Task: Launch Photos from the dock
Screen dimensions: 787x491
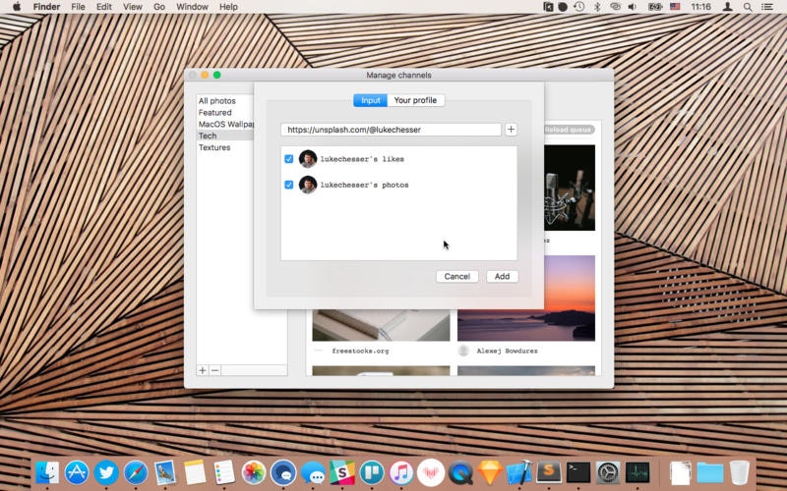Action: 254,472
